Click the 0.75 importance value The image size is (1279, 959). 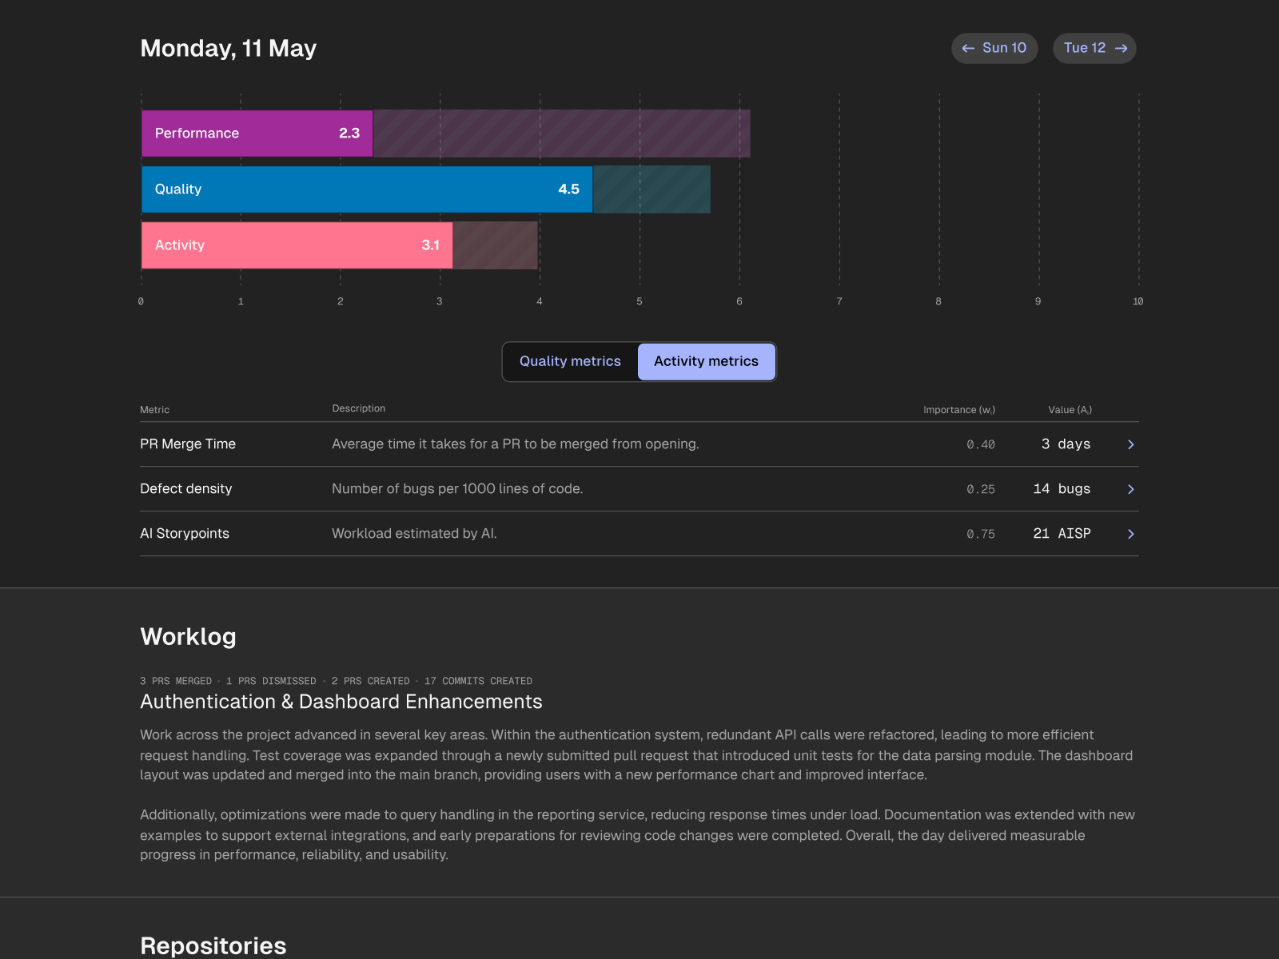[x=981, y=534]
